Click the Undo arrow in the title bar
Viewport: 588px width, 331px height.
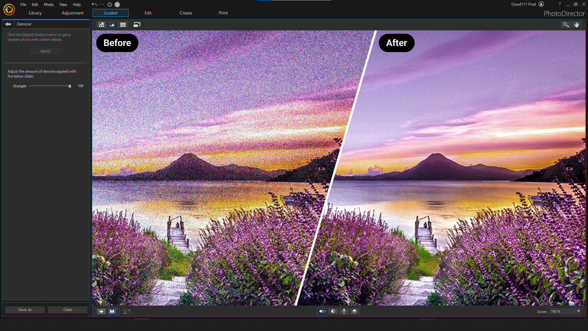[94, 4]
